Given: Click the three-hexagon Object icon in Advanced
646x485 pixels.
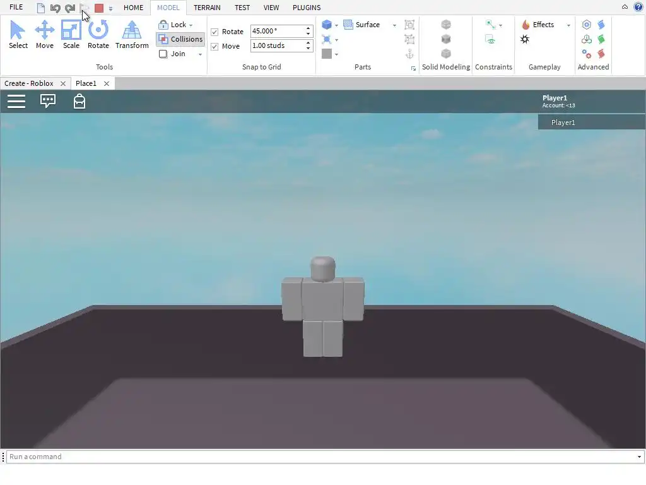Looking at the screenshot, I should (x=587, y=39).
